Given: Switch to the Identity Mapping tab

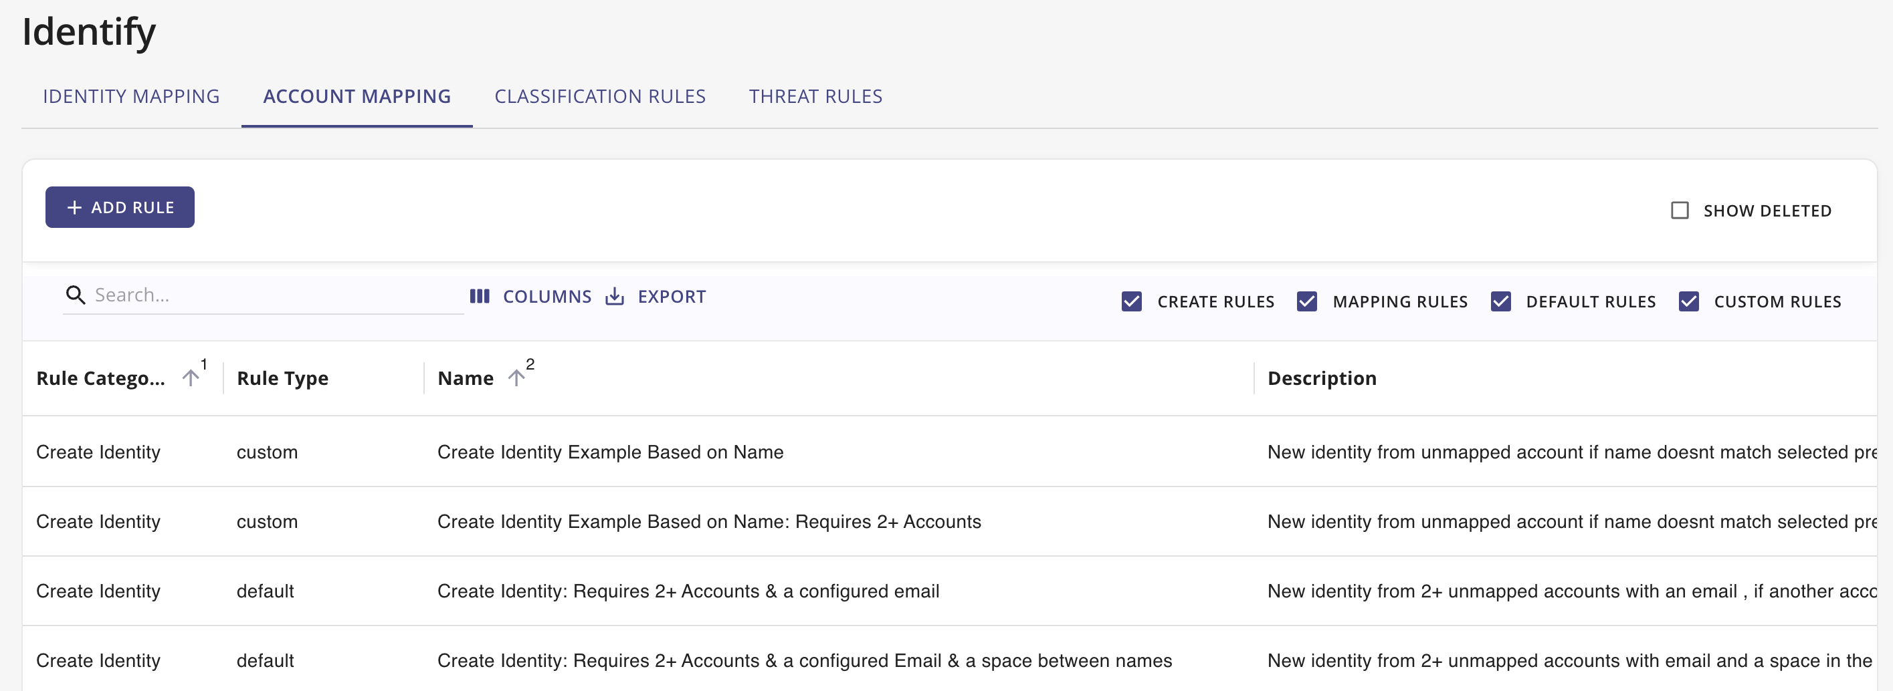Looking at the screenshot, I should tap(132, 96).
